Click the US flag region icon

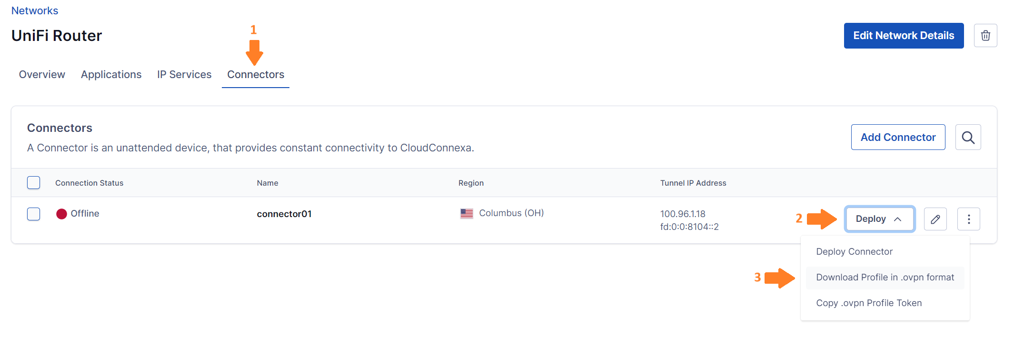467,213
